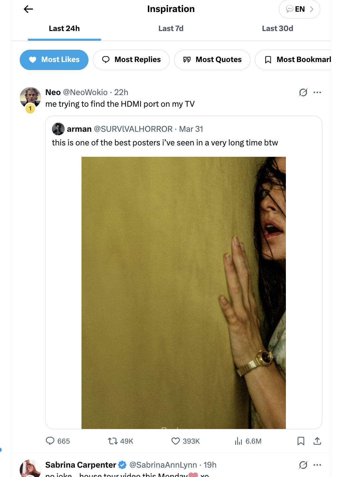Click the mute icon on Neo's tweet
The height and width of the screenshot is (477, 342).
pos(303,92)
